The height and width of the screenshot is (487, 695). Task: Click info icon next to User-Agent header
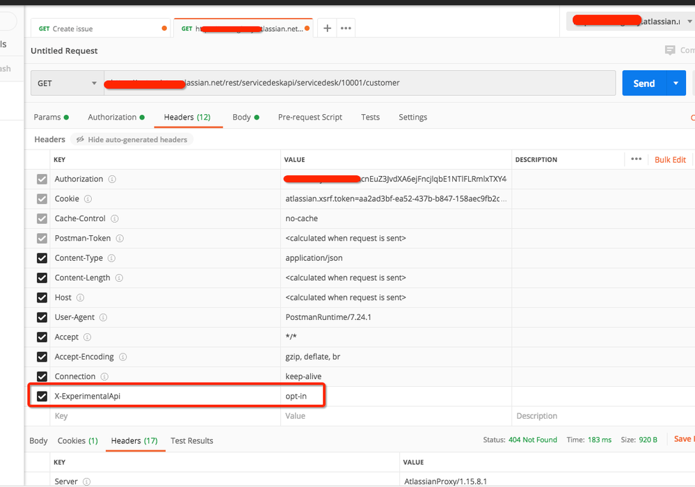(x=103, y=317)
